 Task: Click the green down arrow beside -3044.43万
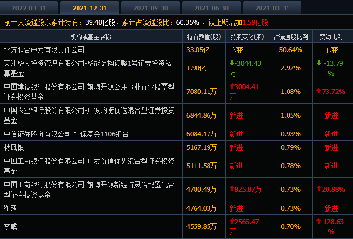(232, 63)
